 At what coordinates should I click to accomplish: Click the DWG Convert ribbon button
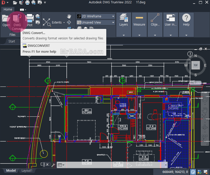pos(17,22)
